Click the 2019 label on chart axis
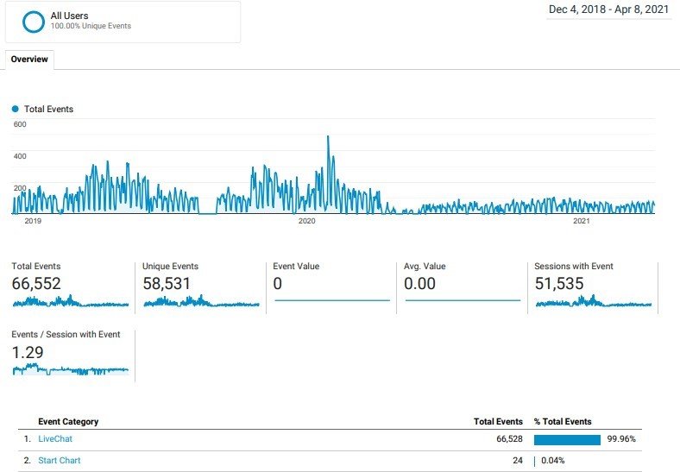 [33, 221]
